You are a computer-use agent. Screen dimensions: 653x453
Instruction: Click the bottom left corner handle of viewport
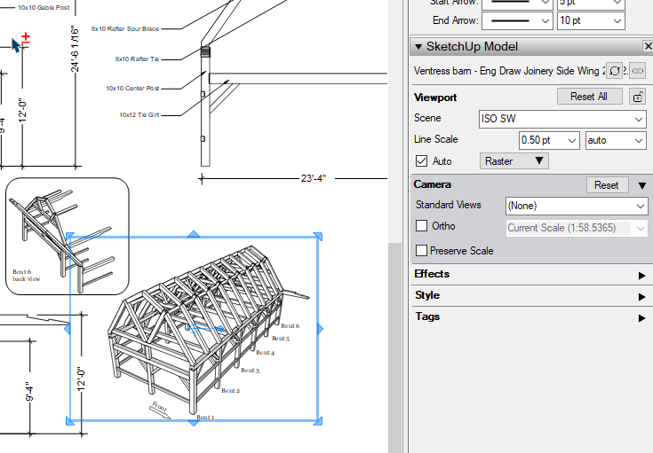[x=70, y=421]
